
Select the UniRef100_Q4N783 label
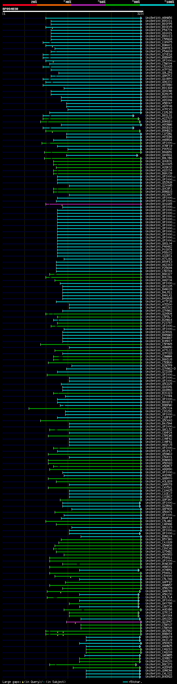(x=159, y=591)
